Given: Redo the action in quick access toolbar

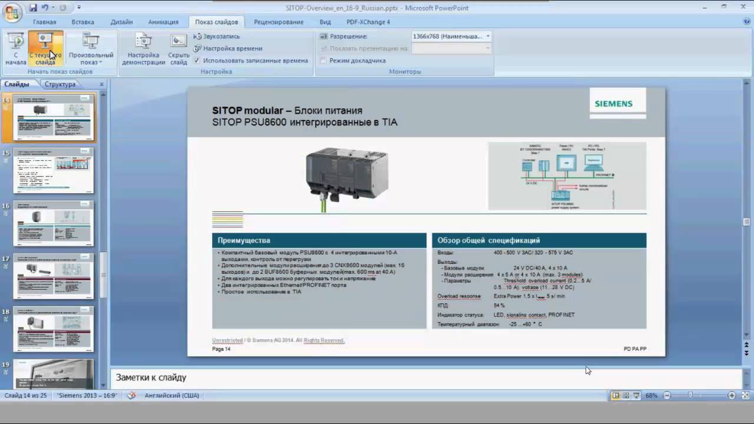Looking at the screenshot, I should coord(63,8).
